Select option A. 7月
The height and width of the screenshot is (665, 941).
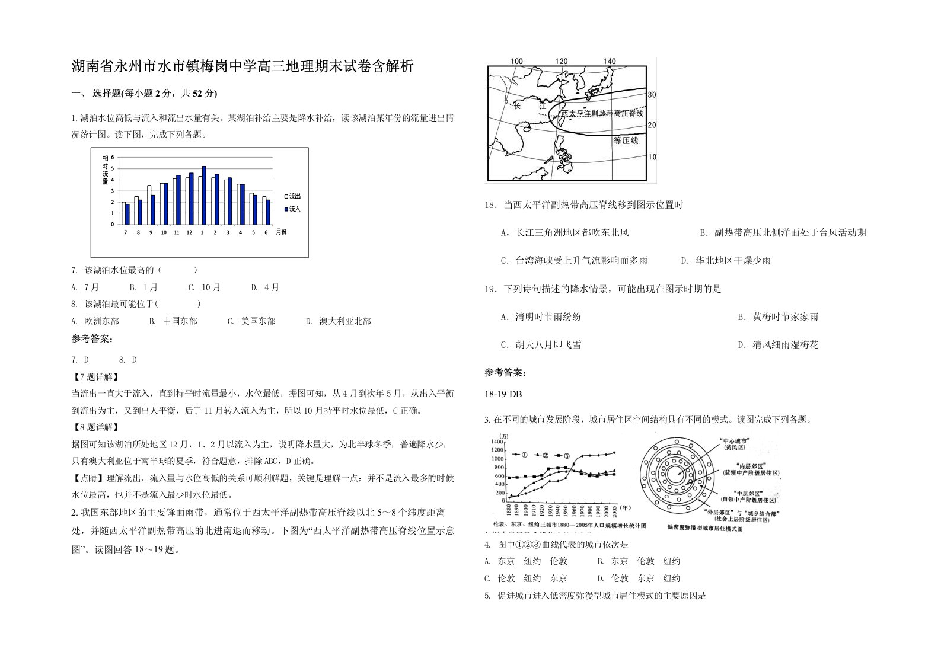tap(85, 287)
